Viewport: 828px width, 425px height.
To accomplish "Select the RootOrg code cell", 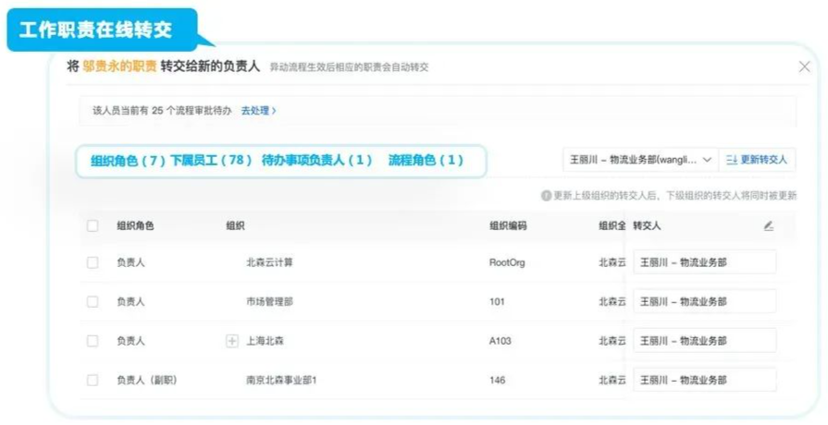I will point(507,262).
